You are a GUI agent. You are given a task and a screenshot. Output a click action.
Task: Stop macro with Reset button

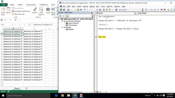click(x=97, y=10)
